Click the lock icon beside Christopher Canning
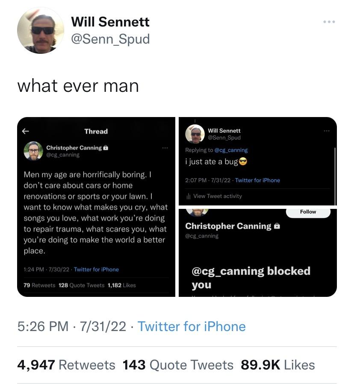Image resolution: width=354 pixels, height=384 pixels. point(106,148)
